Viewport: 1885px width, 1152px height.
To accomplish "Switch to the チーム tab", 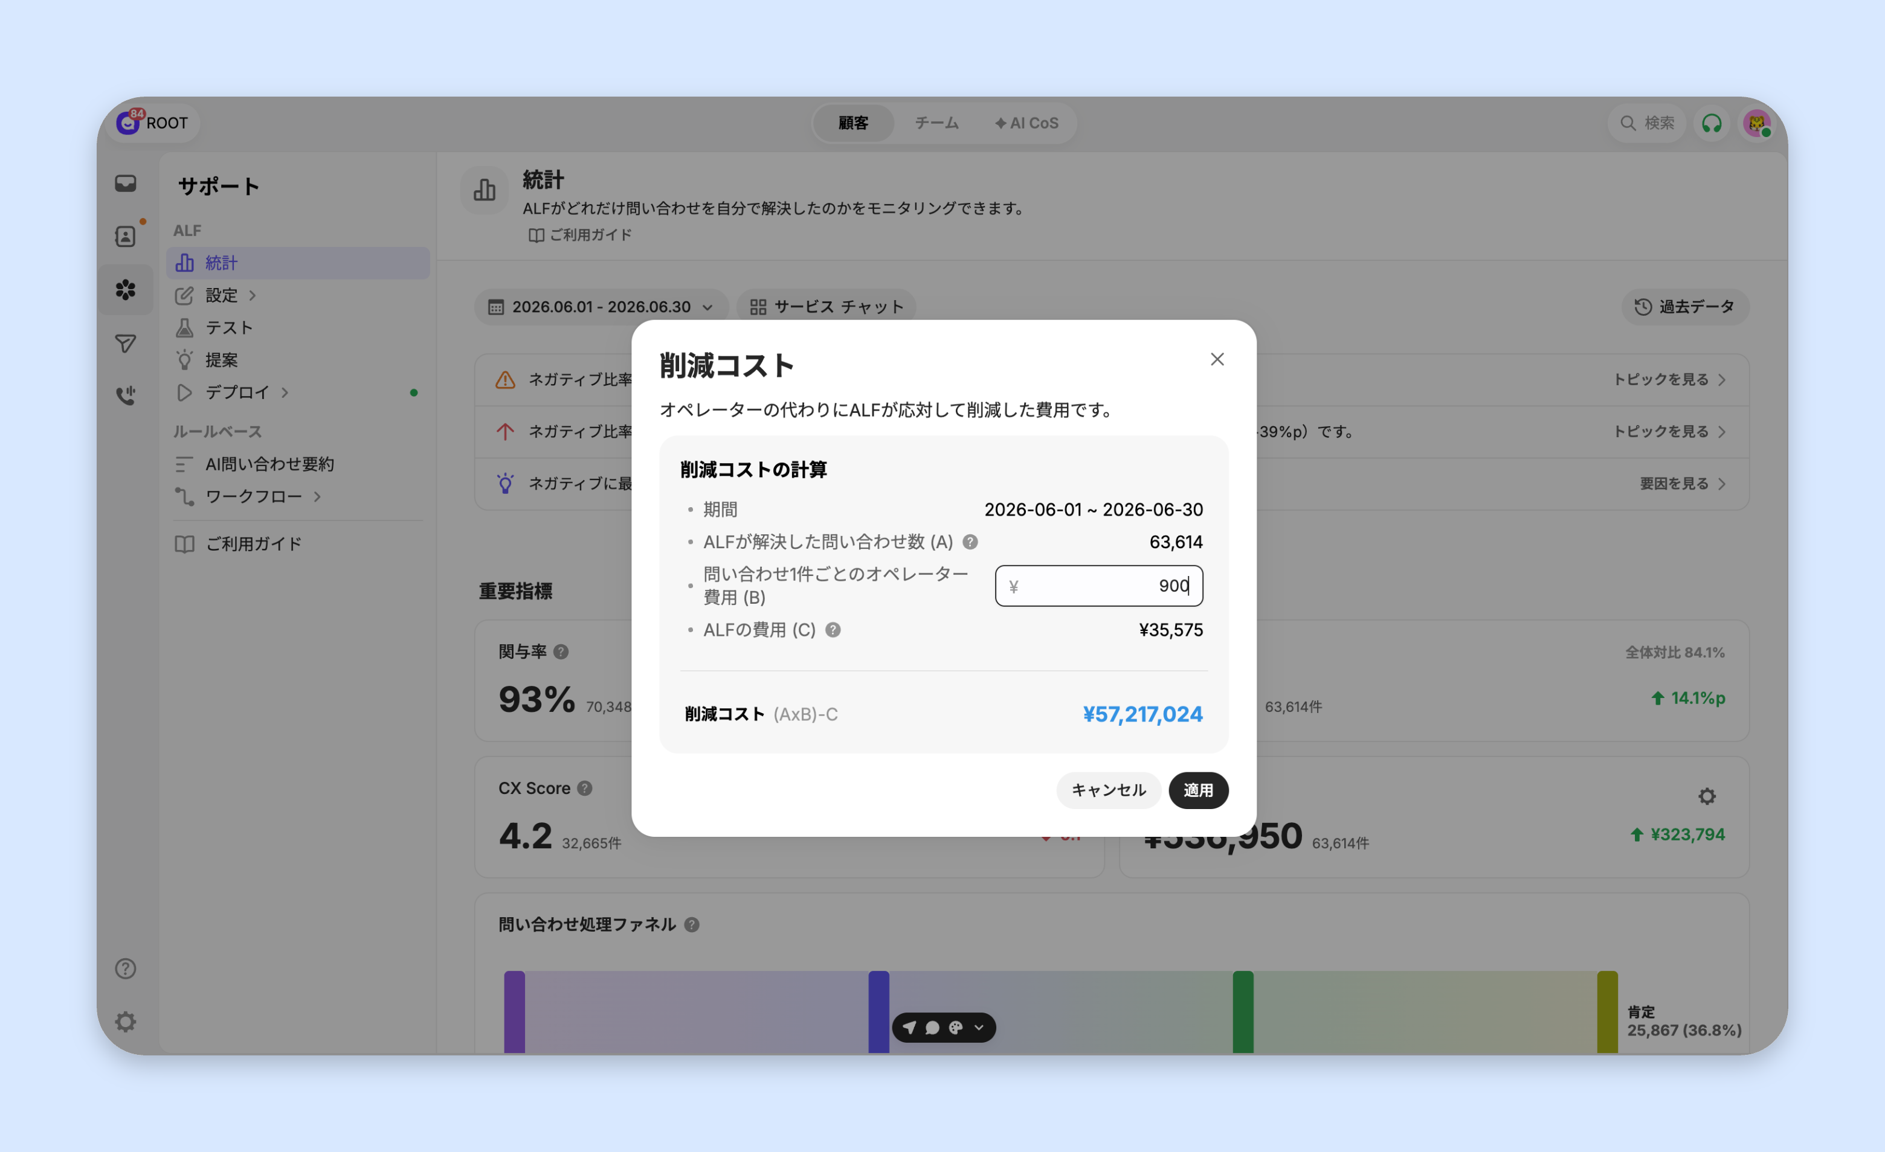I will click(x=936, y=123).
